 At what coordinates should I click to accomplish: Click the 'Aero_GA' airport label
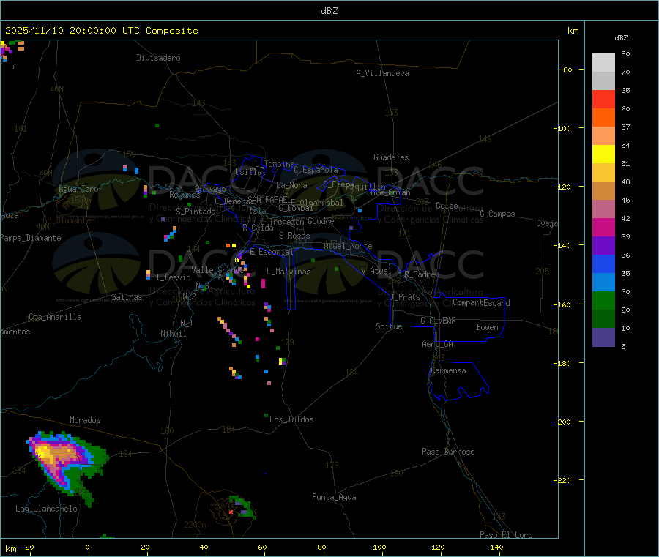(x=437, y=344)
